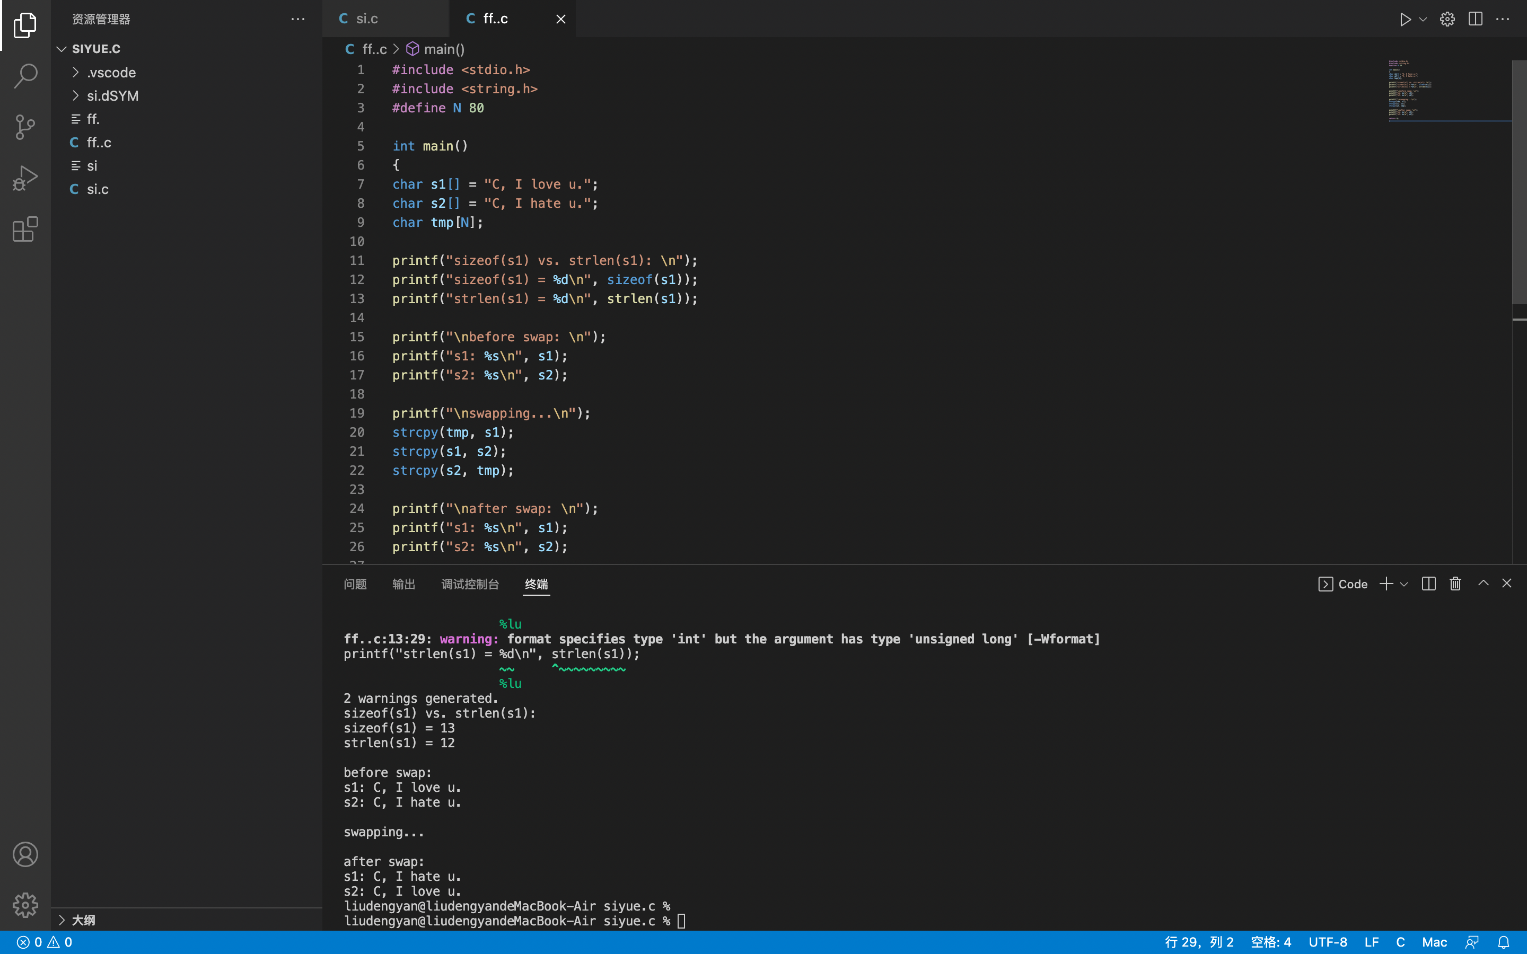Open the Extensions view
Screen dimensions: 1527x954
point(25,229)
